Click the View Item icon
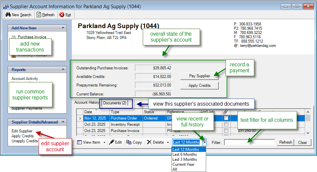317x172 pixels. pyautogui.click(x=79, y=142)
